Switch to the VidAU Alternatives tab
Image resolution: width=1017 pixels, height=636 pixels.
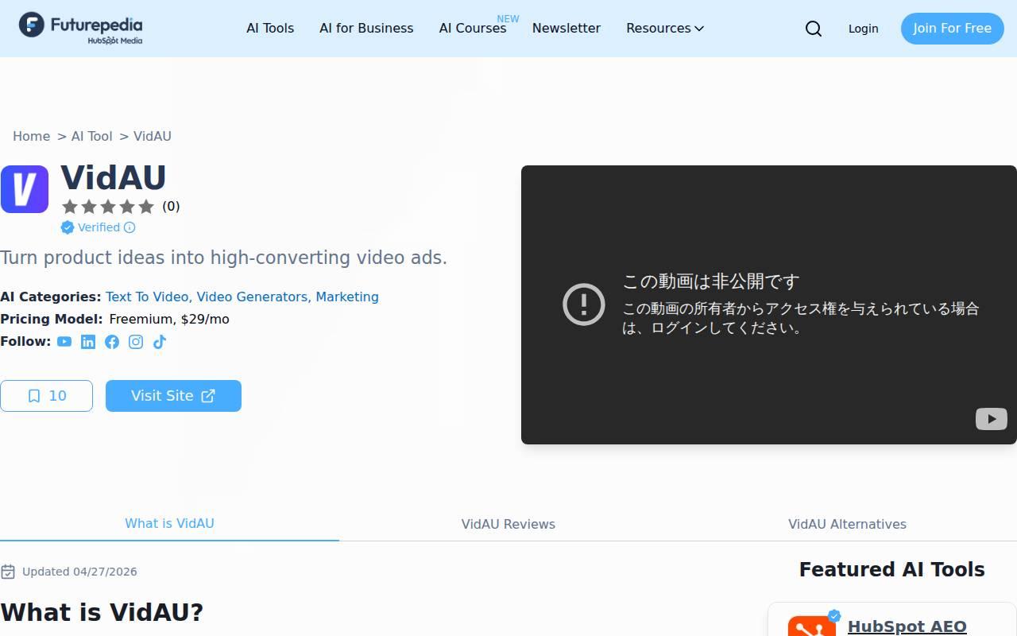pyautogui.click(x=847, y=524)
